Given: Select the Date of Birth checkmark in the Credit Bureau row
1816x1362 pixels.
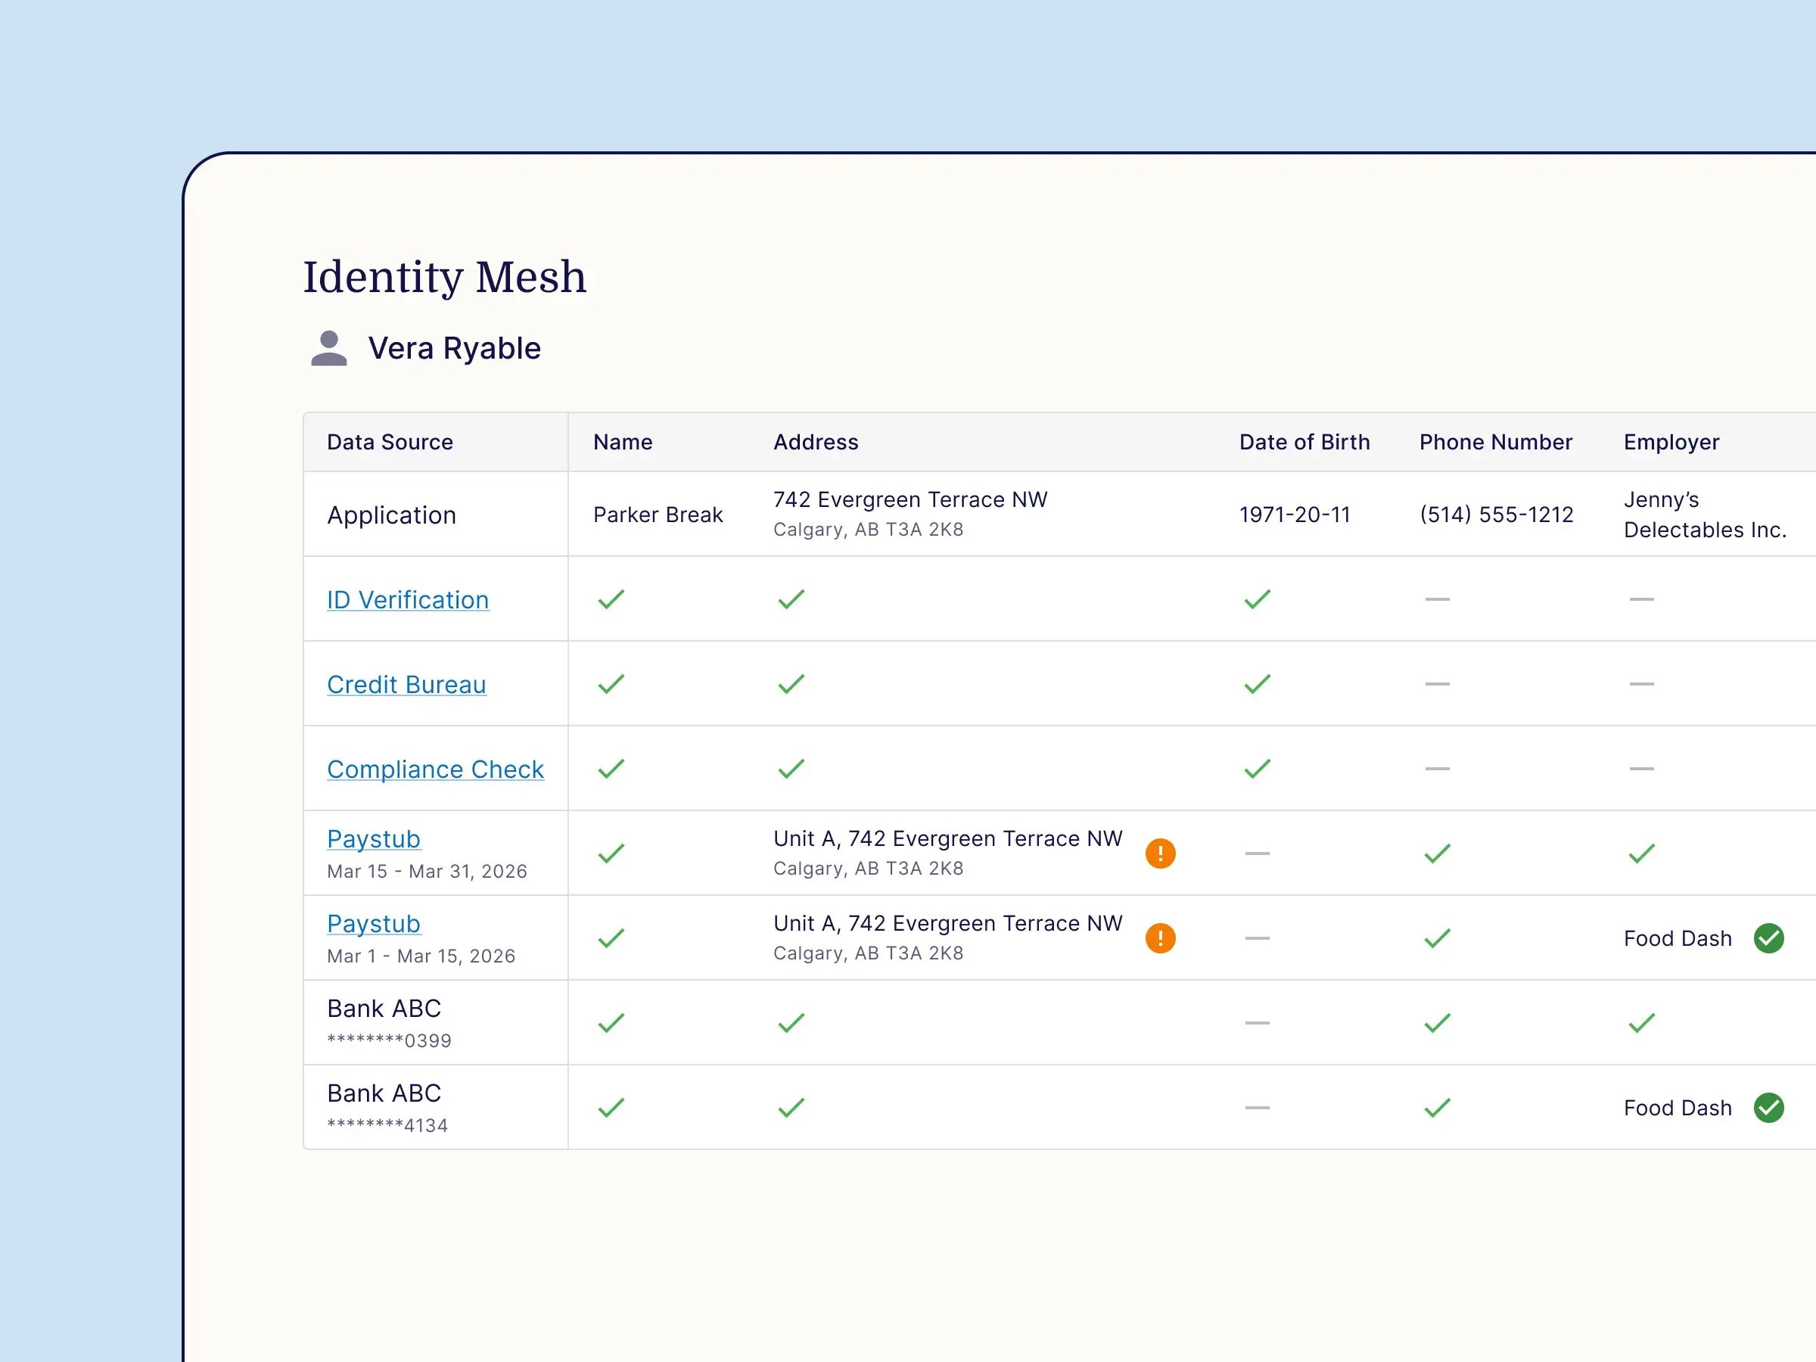Looking at the screenshot, I should click(x=1255, y=684).
